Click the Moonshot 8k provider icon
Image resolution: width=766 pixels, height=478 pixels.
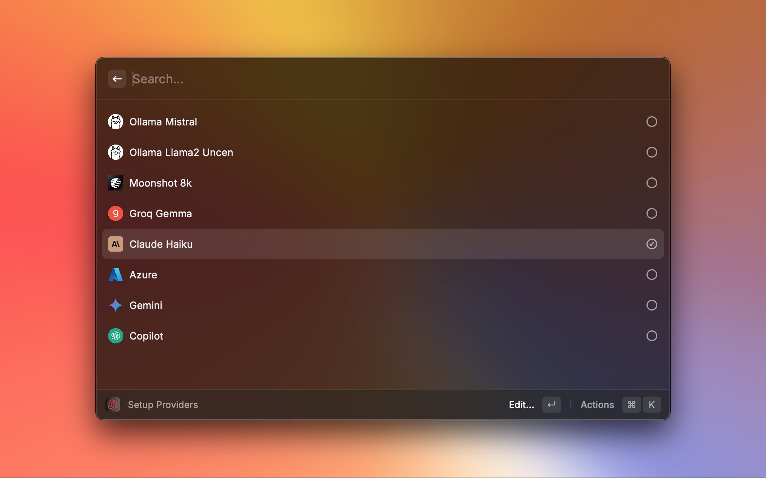pyautogui.click(x=115, y=183)
